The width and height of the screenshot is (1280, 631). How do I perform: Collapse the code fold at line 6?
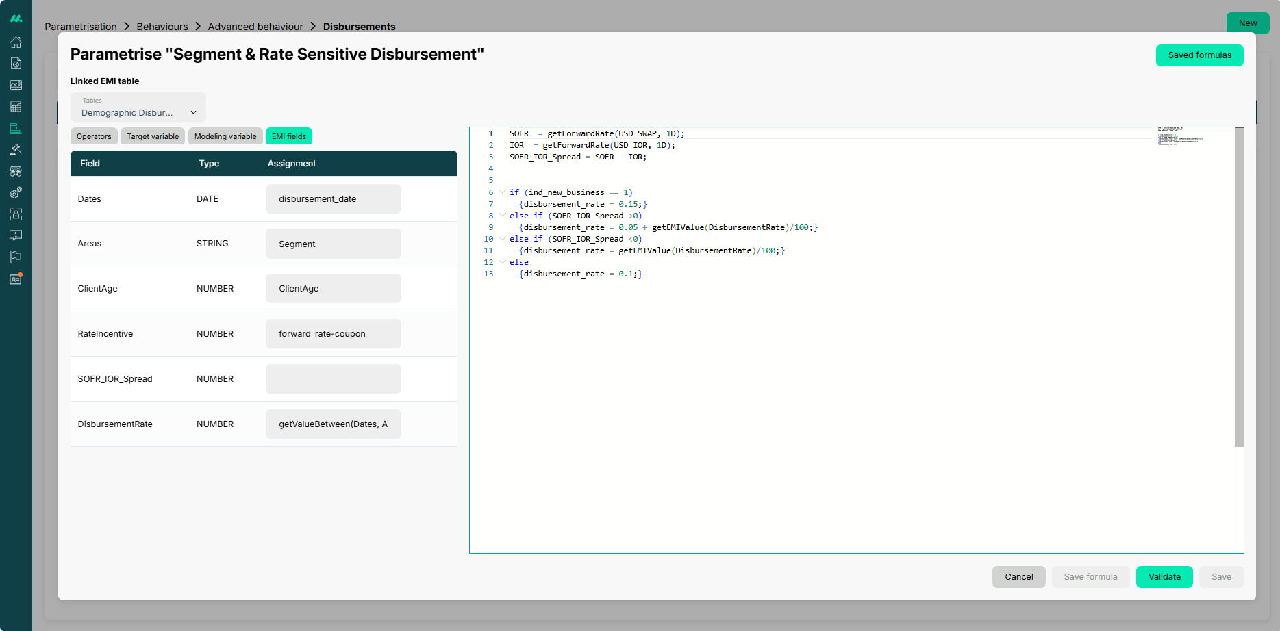pyautogui.click(x=503, y=192)
